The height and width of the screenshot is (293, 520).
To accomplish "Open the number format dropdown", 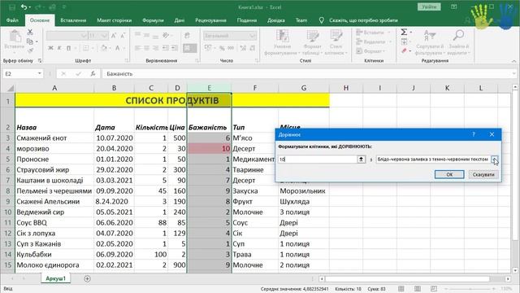I will pyautogui.click(x=253, y=36).
